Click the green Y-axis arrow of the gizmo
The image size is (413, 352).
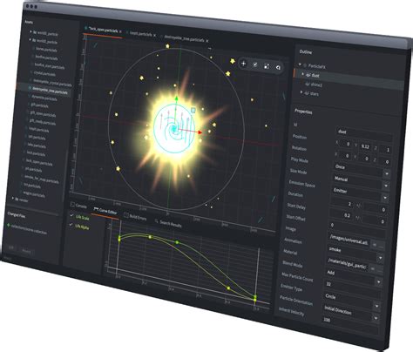[176, 98]
